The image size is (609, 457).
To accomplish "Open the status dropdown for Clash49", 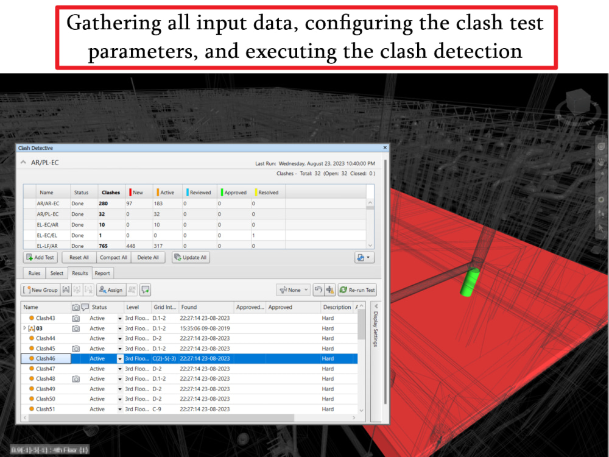I will pos(120,389).
